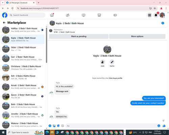Viewport: 169px width, 135px height.
Task: Click the Facebook logo
Action: point(5,15)
